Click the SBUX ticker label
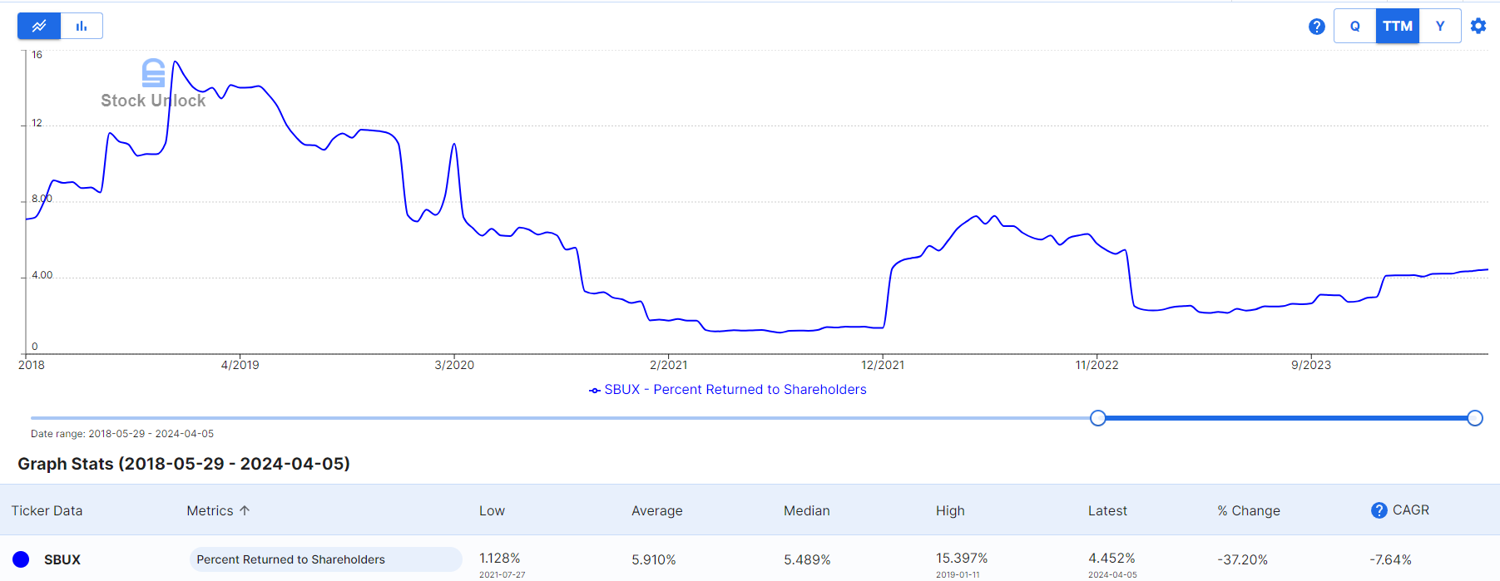The height and width of the screenshot is (581, 1500). click(x=62, y=559)
